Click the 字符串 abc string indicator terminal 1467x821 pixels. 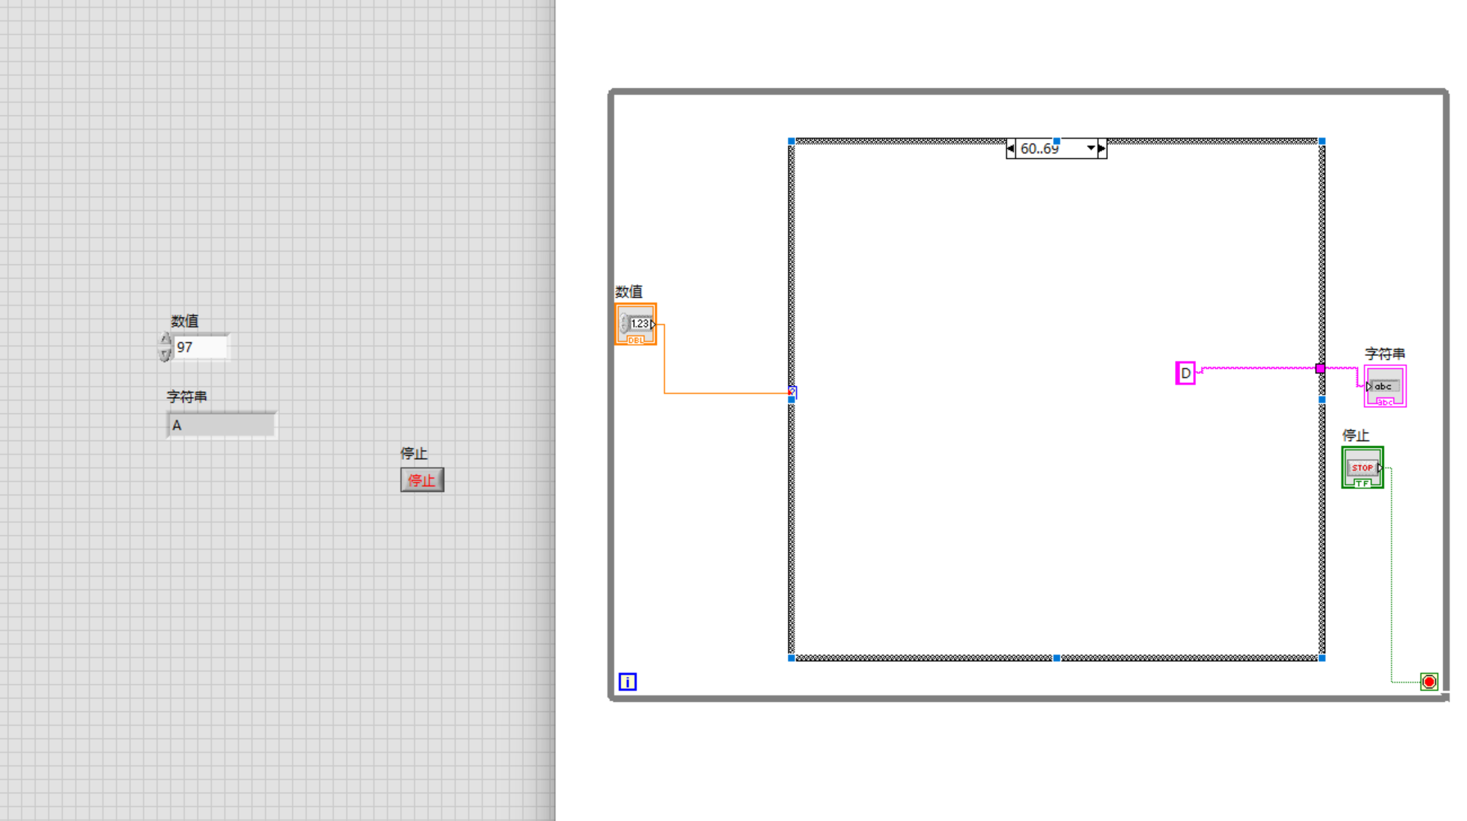tap(1384, 387)
